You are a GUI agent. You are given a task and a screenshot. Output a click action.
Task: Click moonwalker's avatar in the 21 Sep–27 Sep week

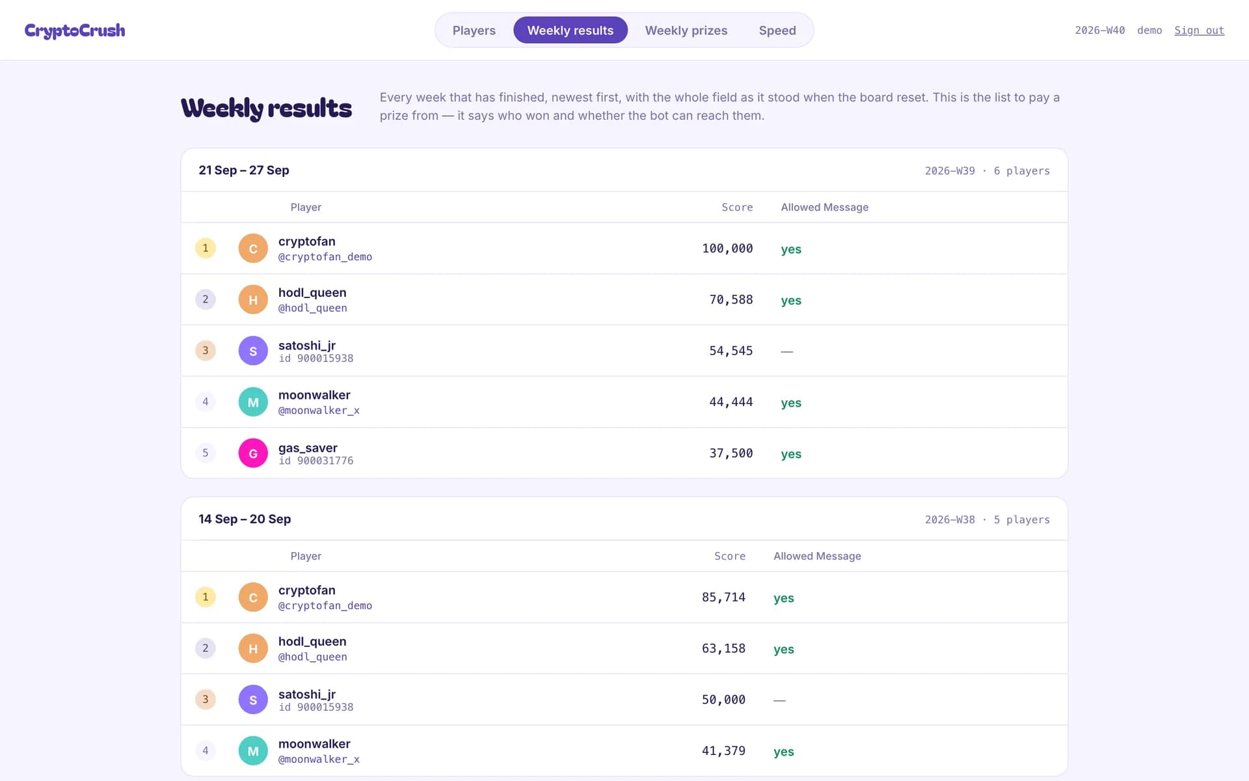(253, 402)
